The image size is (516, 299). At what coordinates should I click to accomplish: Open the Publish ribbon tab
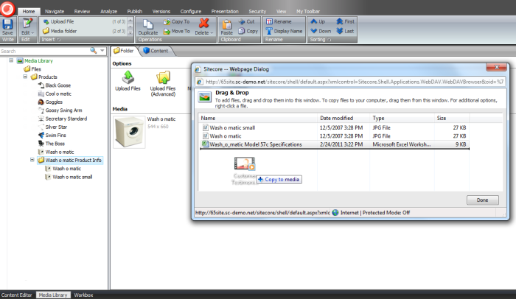(x=135, y=12)
